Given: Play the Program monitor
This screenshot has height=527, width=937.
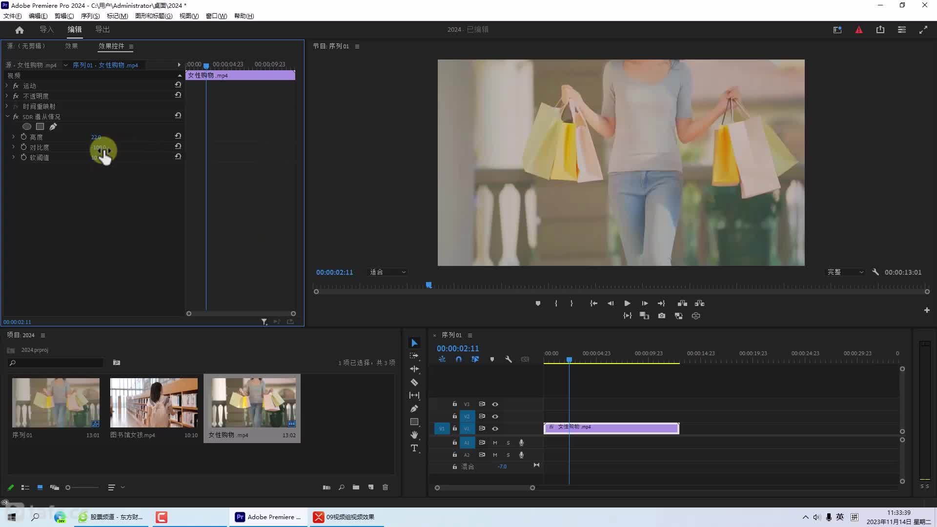Looking at the screenshot, I should pos(627,304).
